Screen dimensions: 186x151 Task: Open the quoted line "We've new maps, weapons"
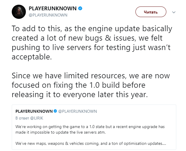click(91, 143)
